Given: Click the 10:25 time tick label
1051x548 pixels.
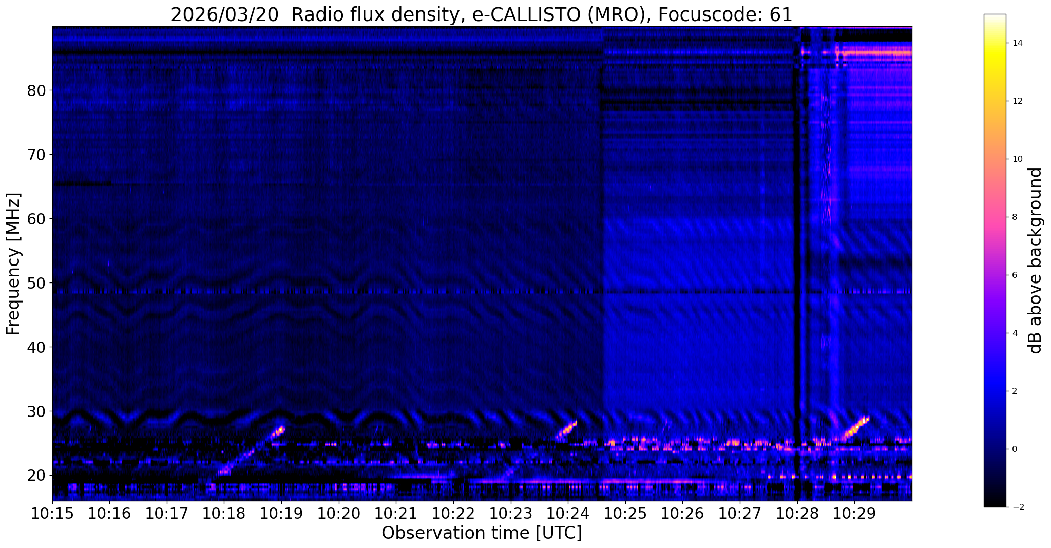Looking at the screenshot, I should pos(625,514).
